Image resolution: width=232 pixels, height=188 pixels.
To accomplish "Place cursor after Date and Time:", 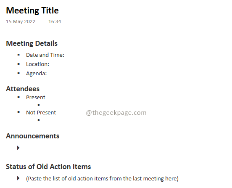I will pyautogui.click(x=64, y=55).
